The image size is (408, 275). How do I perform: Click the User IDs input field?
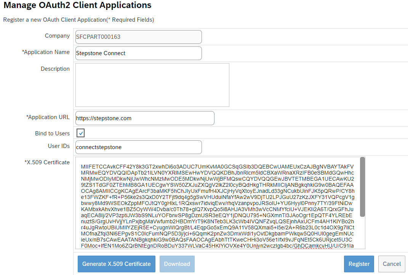click(138, 147)
